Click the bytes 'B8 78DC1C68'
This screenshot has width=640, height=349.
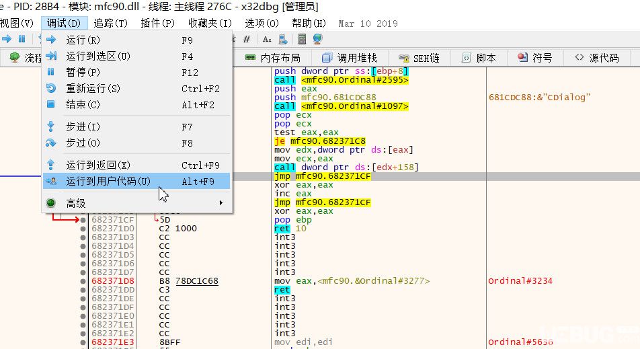[188, 281]
